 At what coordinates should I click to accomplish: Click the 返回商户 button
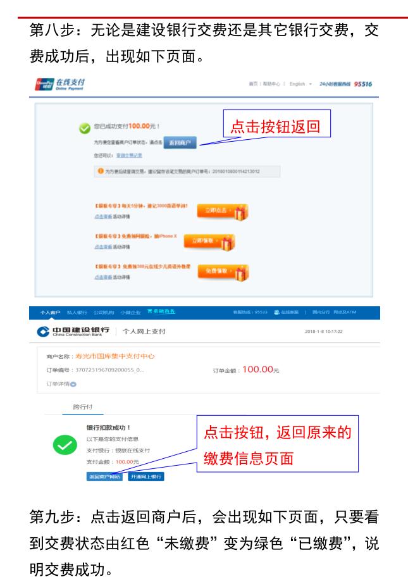[x=180, y=142]
